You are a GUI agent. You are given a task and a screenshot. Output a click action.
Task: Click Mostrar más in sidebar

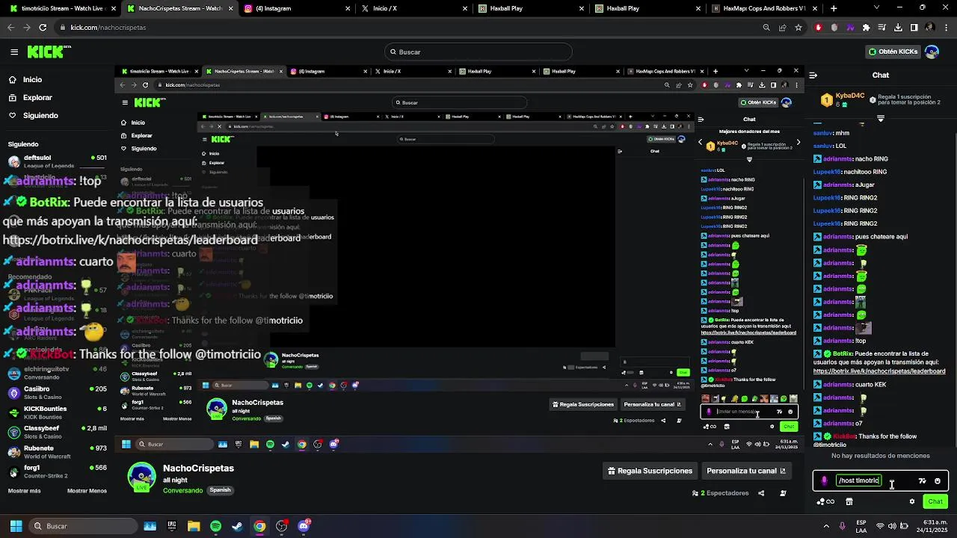click(x=24, y=491)
